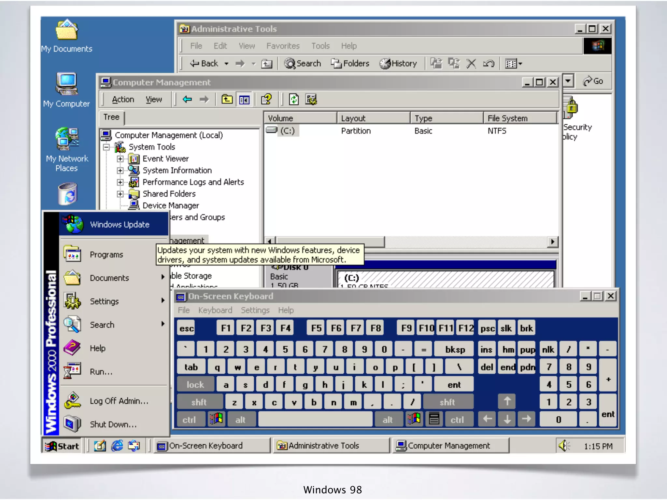The width and height of the screenshot is (667, 500).
Task: Collapse the System Tools tree node
Action: click(106, 147)
